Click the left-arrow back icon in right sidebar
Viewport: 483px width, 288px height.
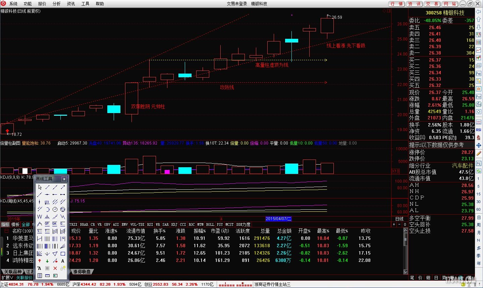tap(479, 11)
